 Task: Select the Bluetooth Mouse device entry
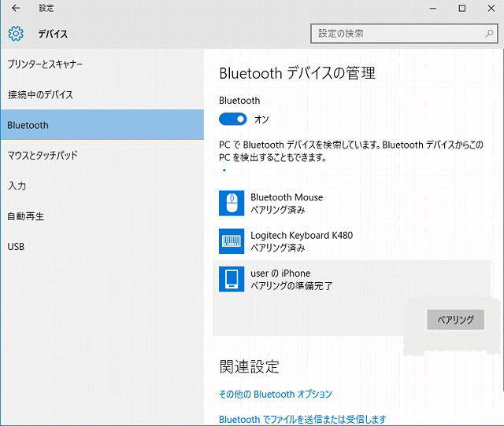287,204
